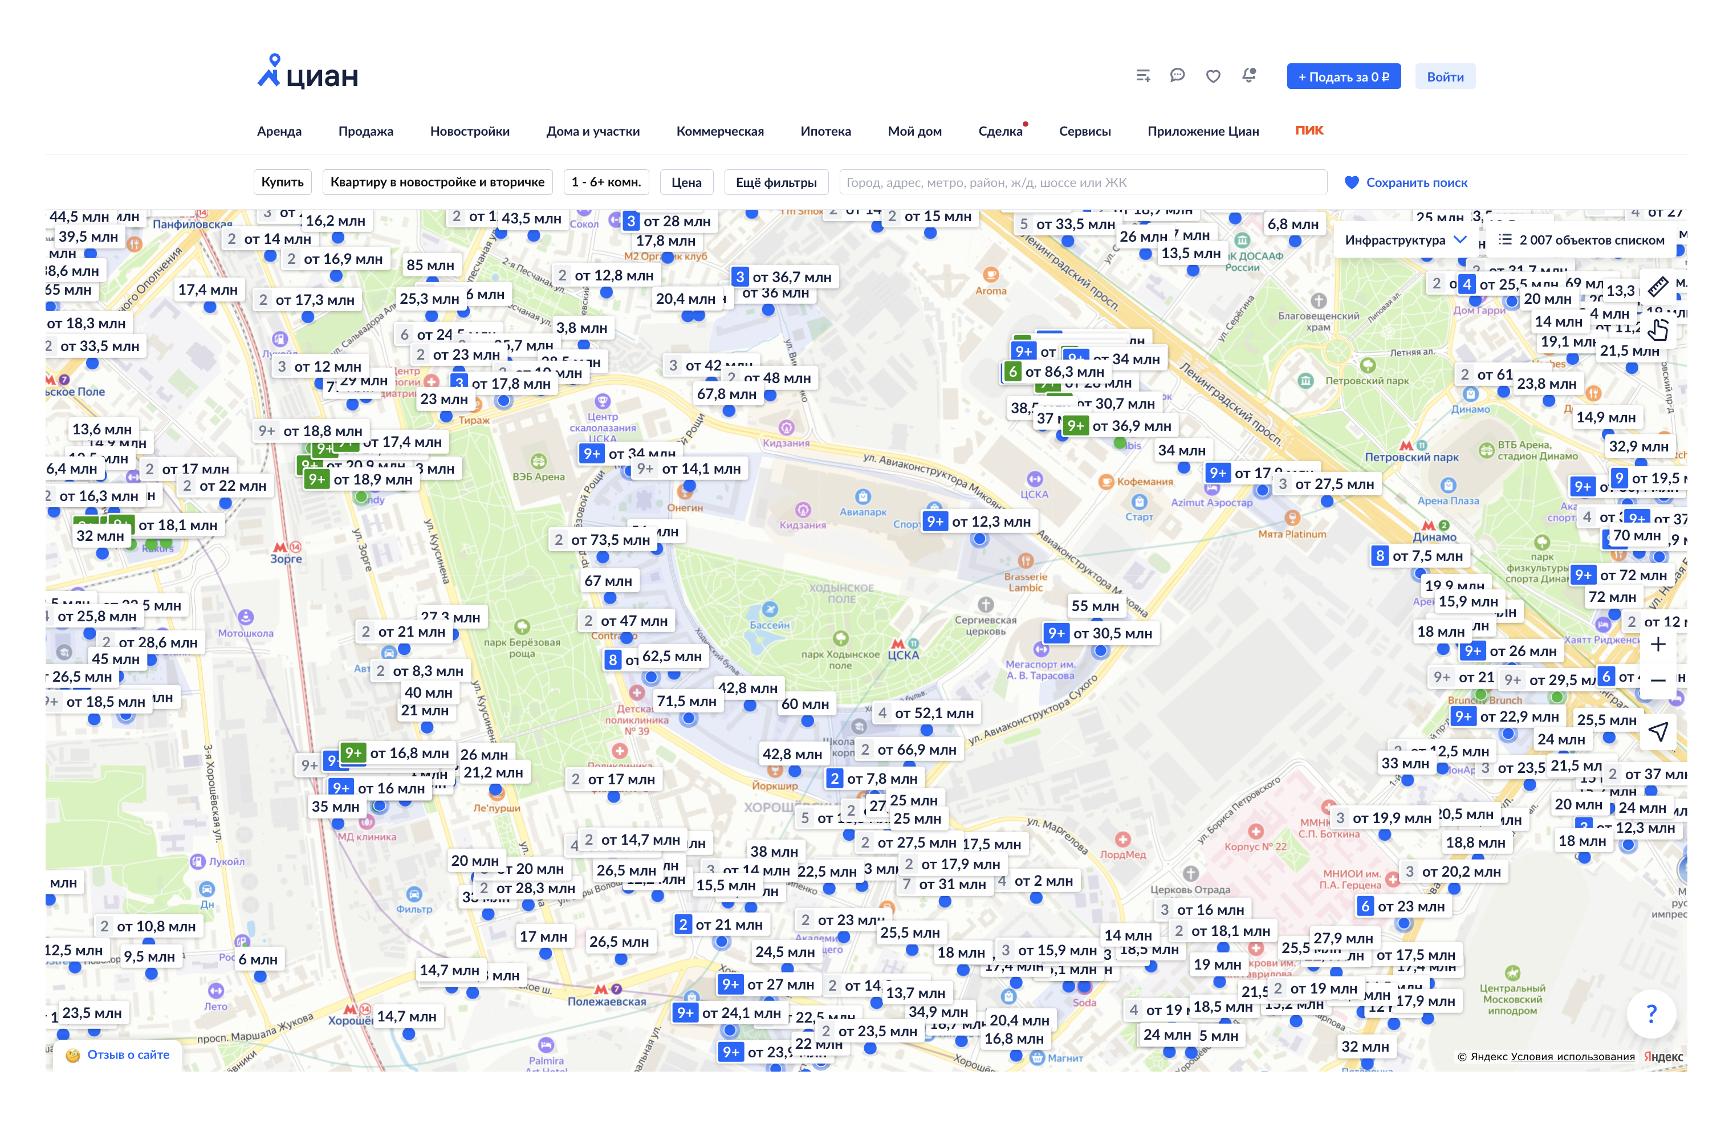The height and width of the screenshot is (1140, 1733).
Task: Click the Циан logo
Action: pos(308,72)
